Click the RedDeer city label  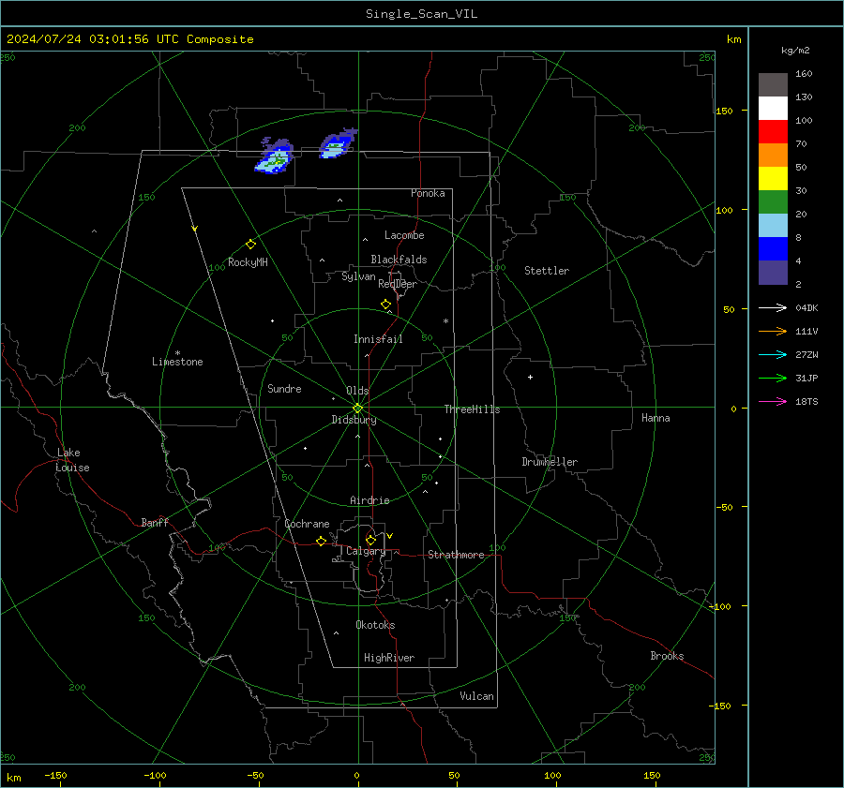[x=398, y=284]
